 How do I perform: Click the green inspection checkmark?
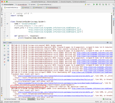(x=111, y=13)
